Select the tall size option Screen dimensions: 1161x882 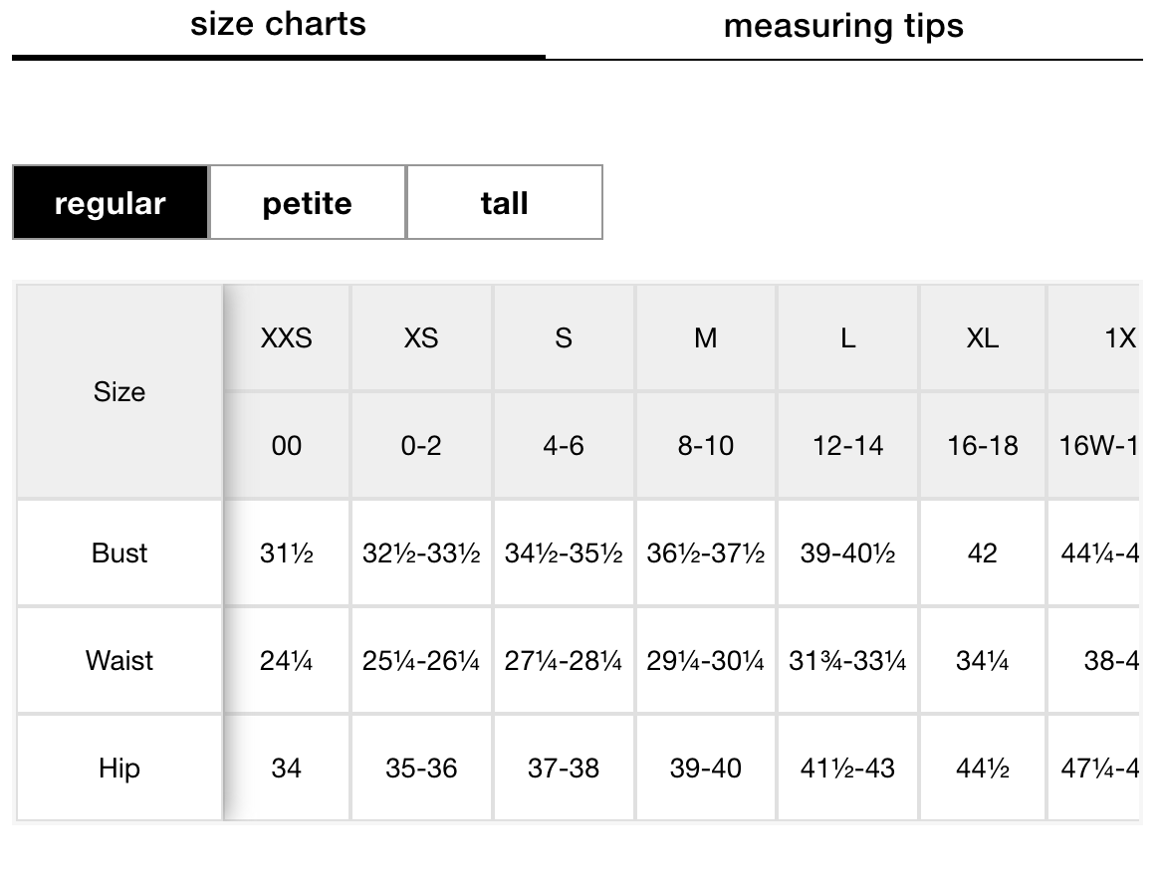pos(504,202)
